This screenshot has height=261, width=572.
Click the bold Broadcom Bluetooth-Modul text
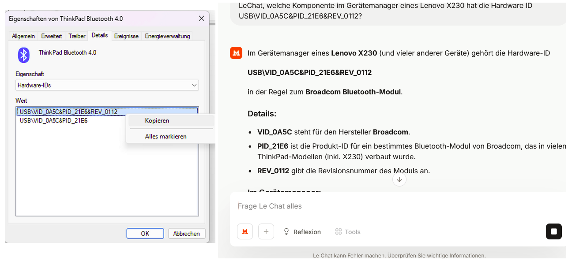tap(353, 92)
